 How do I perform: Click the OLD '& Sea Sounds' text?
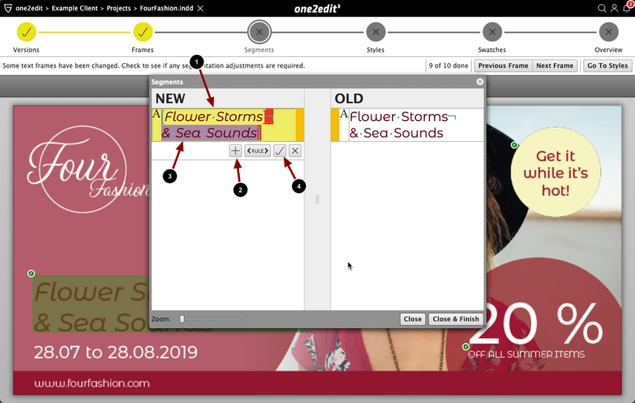(x=396, y=133)
